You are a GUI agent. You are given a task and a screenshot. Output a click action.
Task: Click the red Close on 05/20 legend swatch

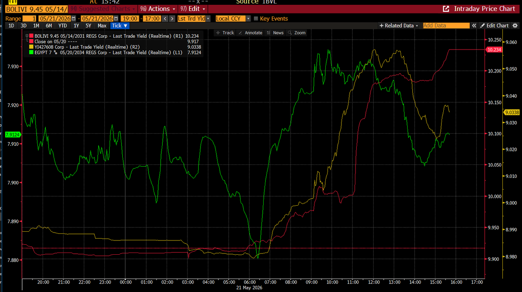click(31, 42)
